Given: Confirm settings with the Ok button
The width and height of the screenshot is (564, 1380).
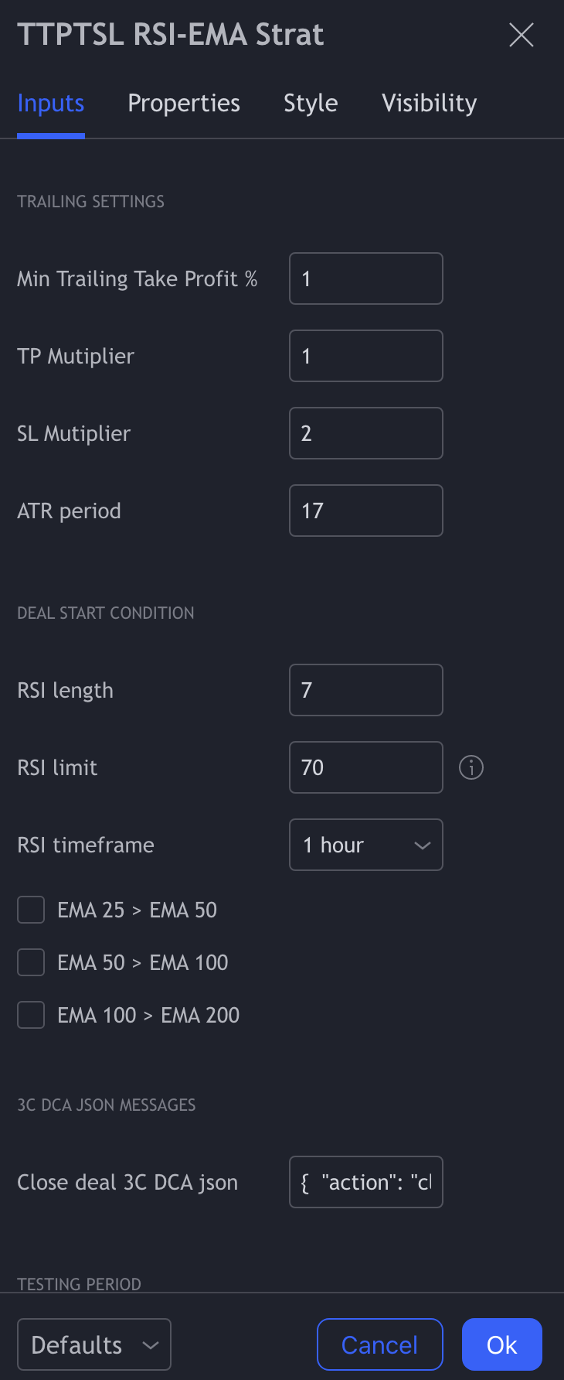Looking at the screenshot, I should tap(501, 1344).
